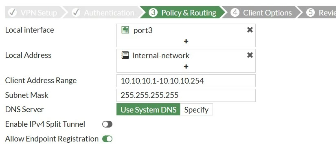Click the Client Address Range label

pos(41,80)
